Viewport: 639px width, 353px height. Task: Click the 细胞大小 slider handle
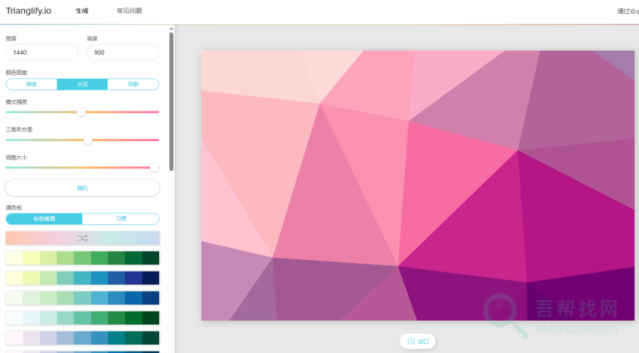point(154,167)
